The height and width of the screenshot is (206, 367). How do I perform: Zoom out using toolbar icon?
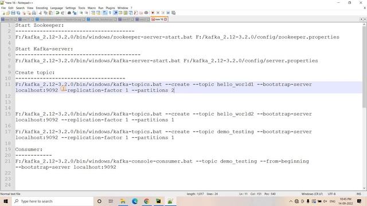coord(87,13)
